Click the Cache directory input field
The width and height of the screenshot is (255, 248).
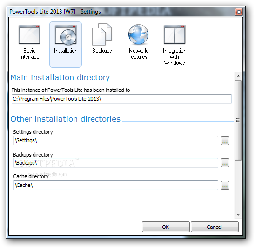pyautogui.click(x=116, y=185)
